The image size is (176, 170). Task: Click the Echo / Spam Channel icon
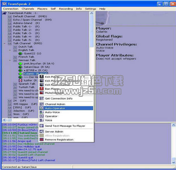pyautogui.click(x=10, y=20)
